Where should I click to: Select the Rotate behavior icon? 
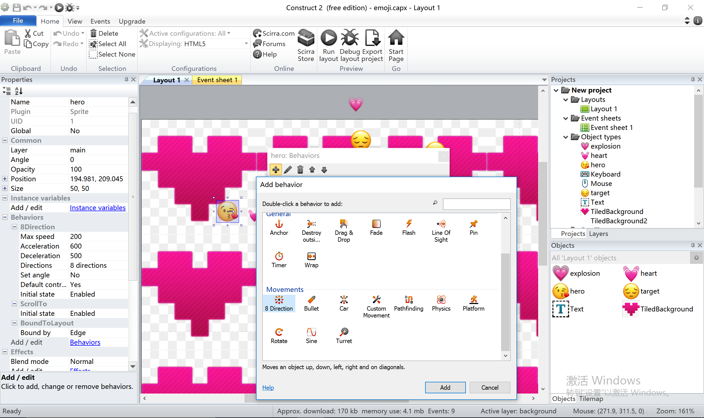coord(279,336)
